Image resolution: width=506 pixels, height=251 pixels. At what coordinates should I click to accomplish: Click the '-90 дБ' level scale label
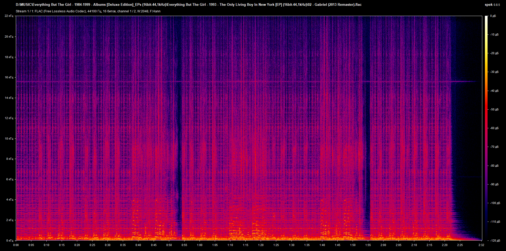click(494, 184)
